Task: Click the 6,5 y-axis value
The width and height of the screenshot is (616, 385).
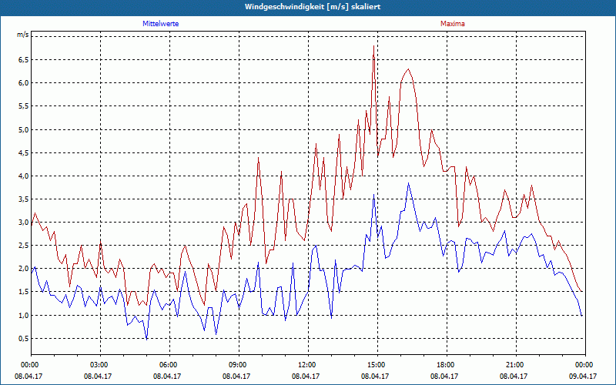Action: 24,60
